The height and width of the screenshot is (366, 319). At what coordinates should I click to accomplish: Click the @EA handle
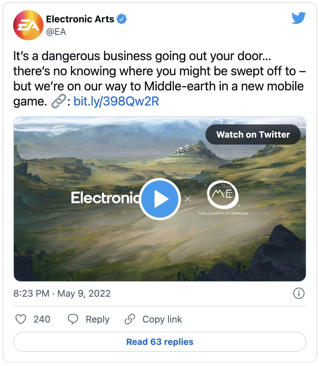[x=56, y=32]
